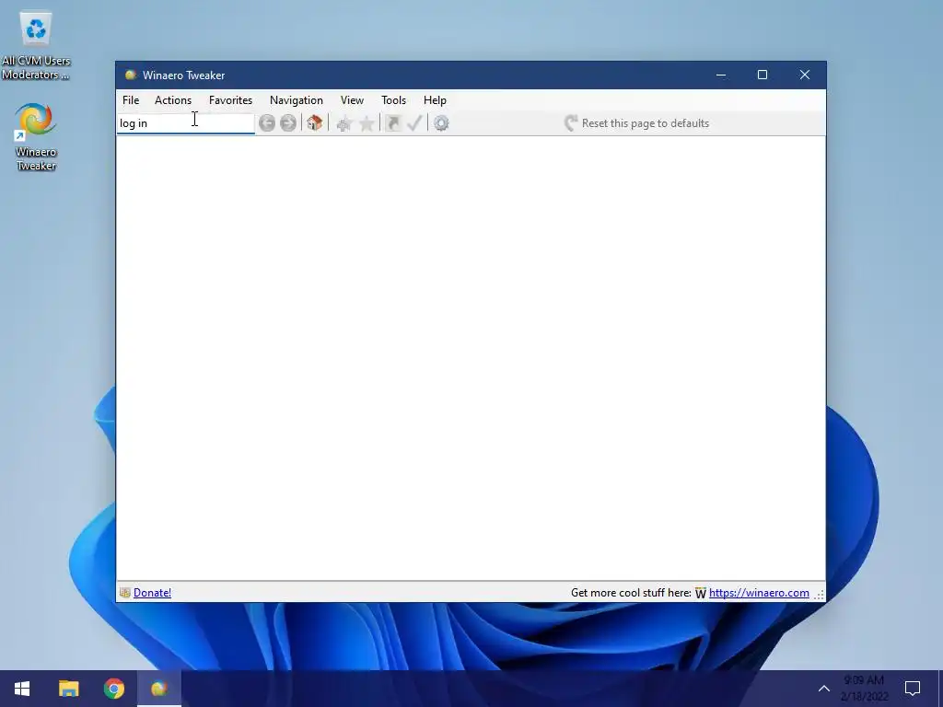Go forward using the toolbar forward arrow

[x=288, y=123]
